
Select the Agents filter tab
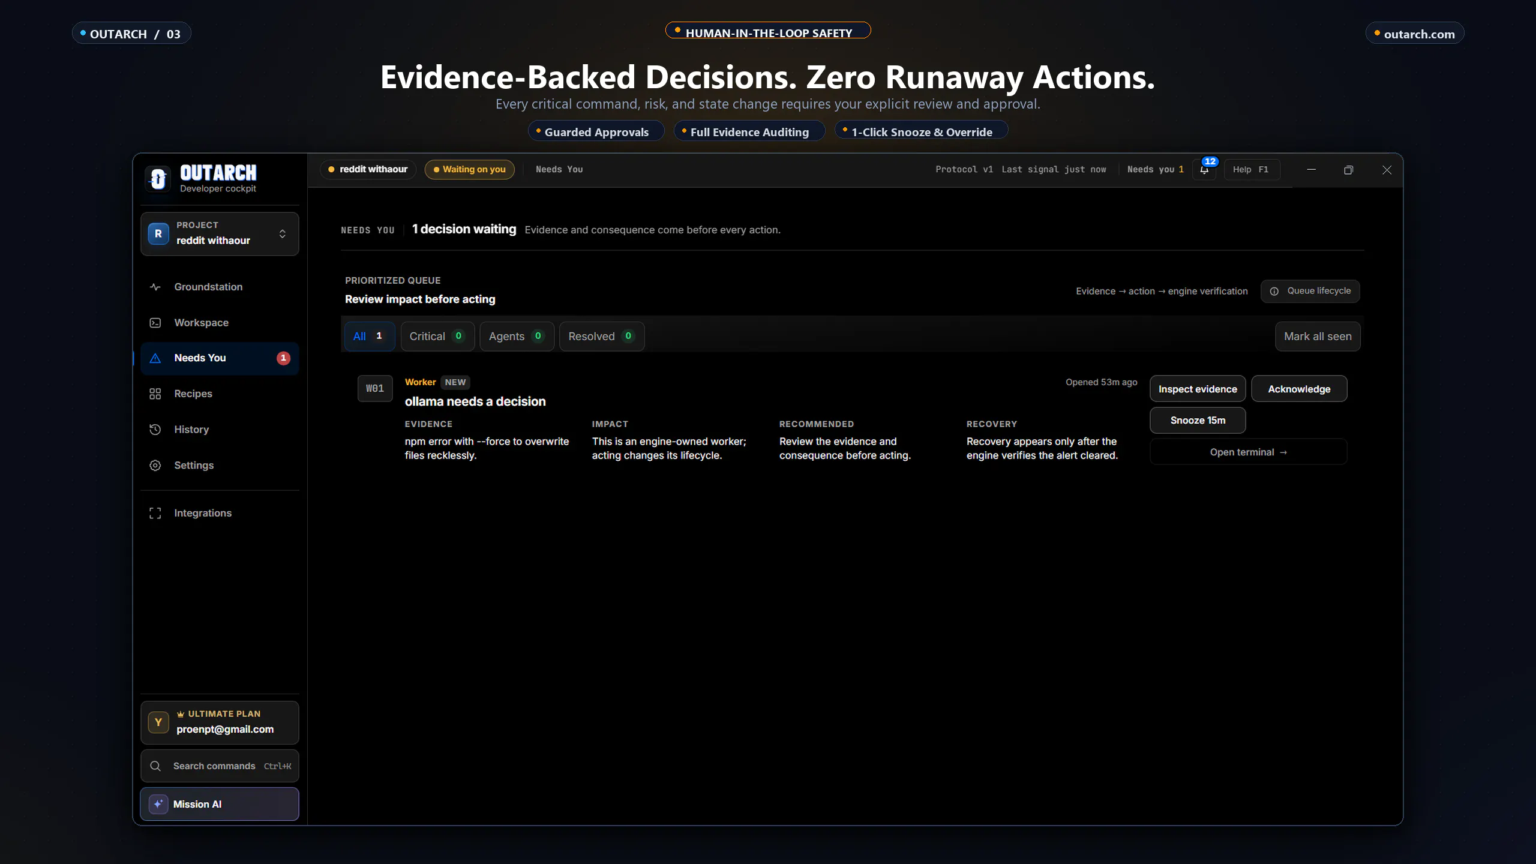tap(517, 336)
